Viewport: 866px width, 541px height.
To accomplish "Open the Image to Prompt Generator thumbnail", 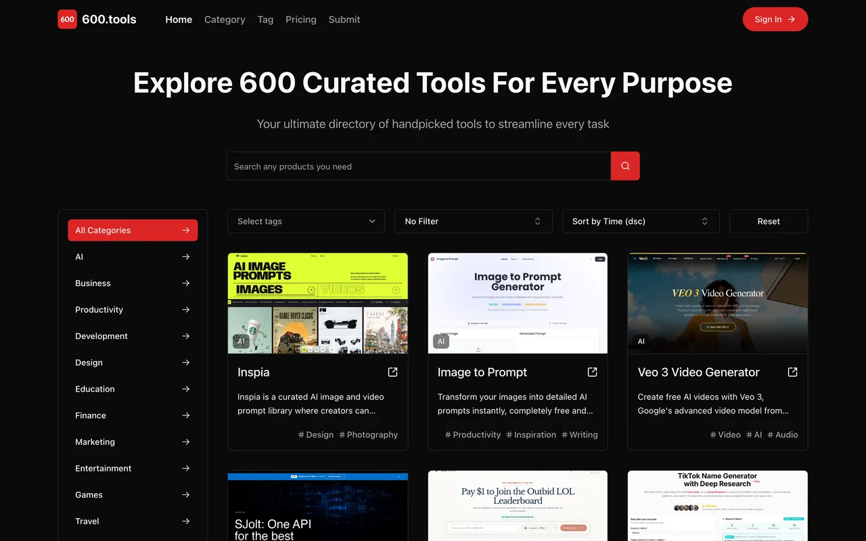I will pyautogui.click(x=518, y=304).
